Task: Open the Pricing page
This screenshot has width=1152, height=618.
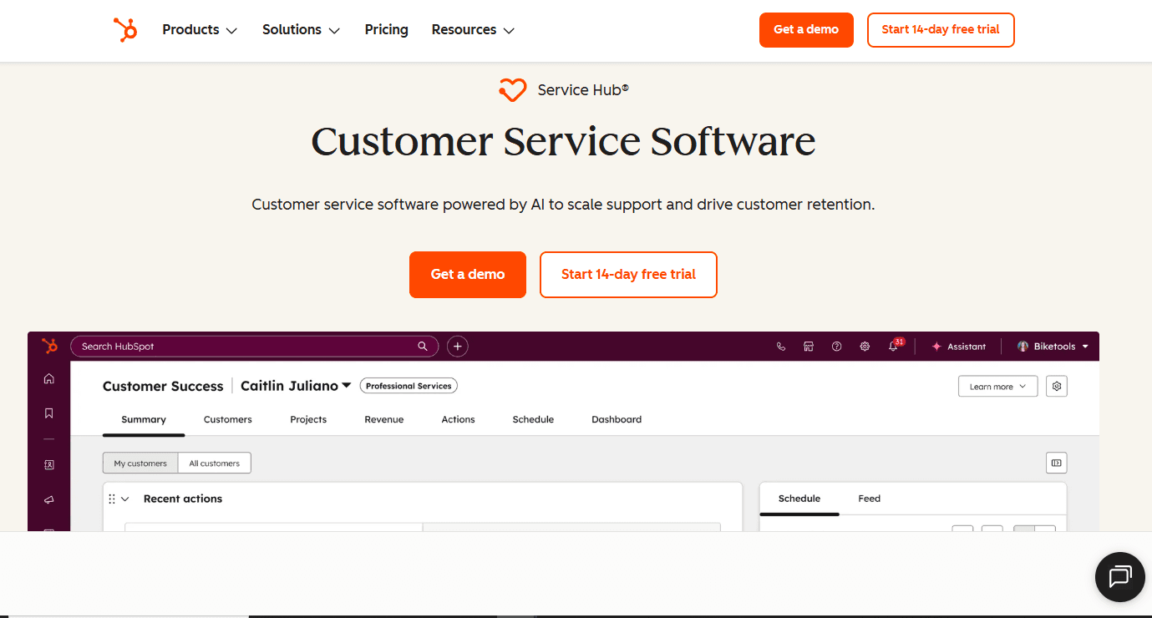Action: click(387, 30)
